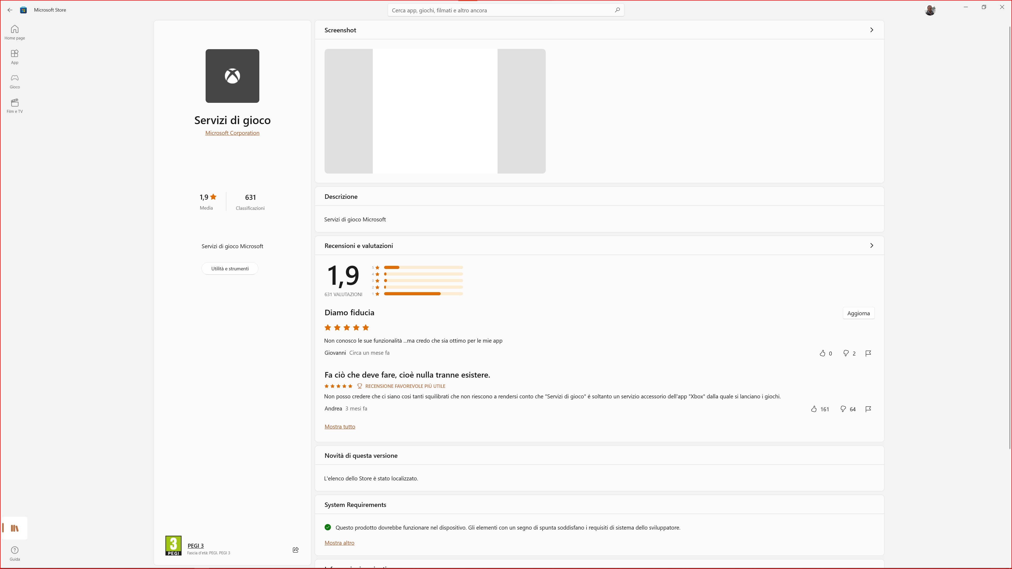1012x569 pixels.
Task: Dislike Giovanni's review with thumbs down
Action: click(846, 353)
